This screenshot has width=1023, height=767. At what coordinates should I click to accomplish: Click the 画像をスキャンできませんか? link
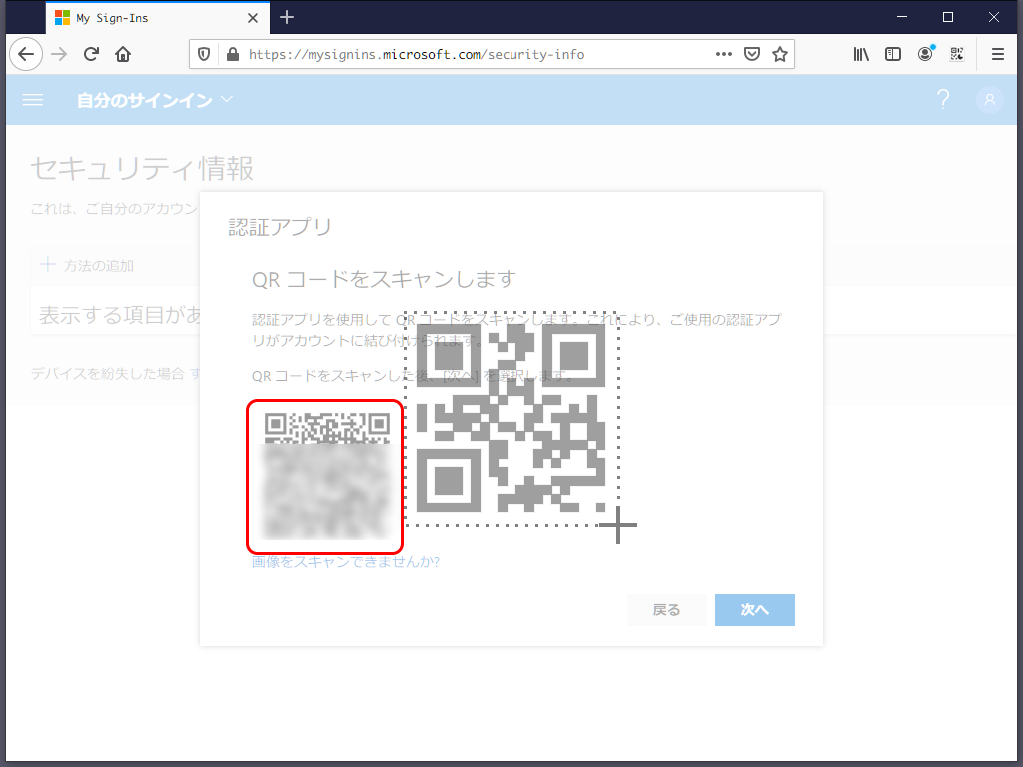tap(345, 562)
